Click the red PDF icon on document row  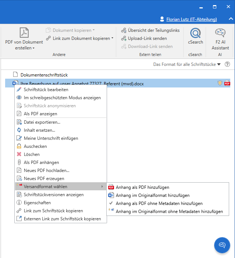point(227,83)
